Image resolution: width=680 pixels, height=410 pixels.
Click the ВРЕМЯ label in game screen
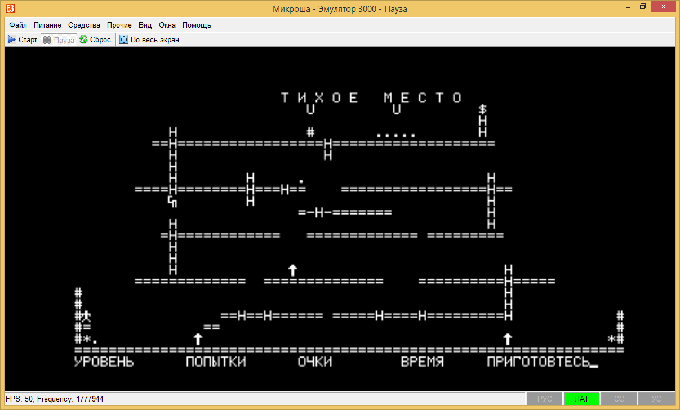422,362
